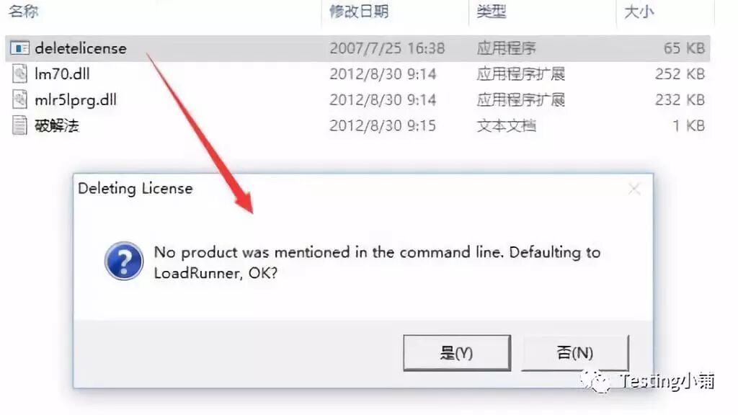Confirm with the 是(Y) button
Screen dimensions: 738x415
[x=456, y=353]
